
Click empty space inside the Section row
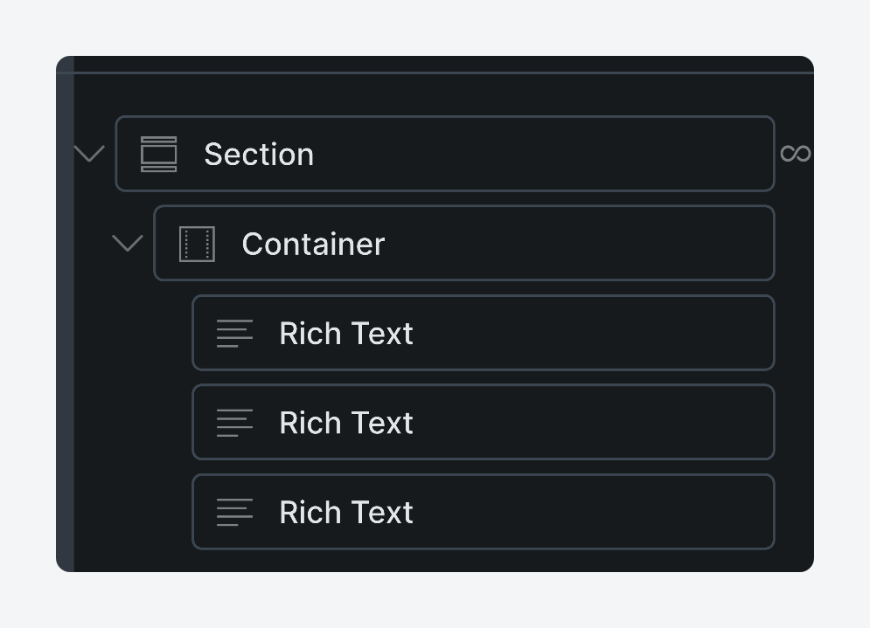tap(544, 154)
